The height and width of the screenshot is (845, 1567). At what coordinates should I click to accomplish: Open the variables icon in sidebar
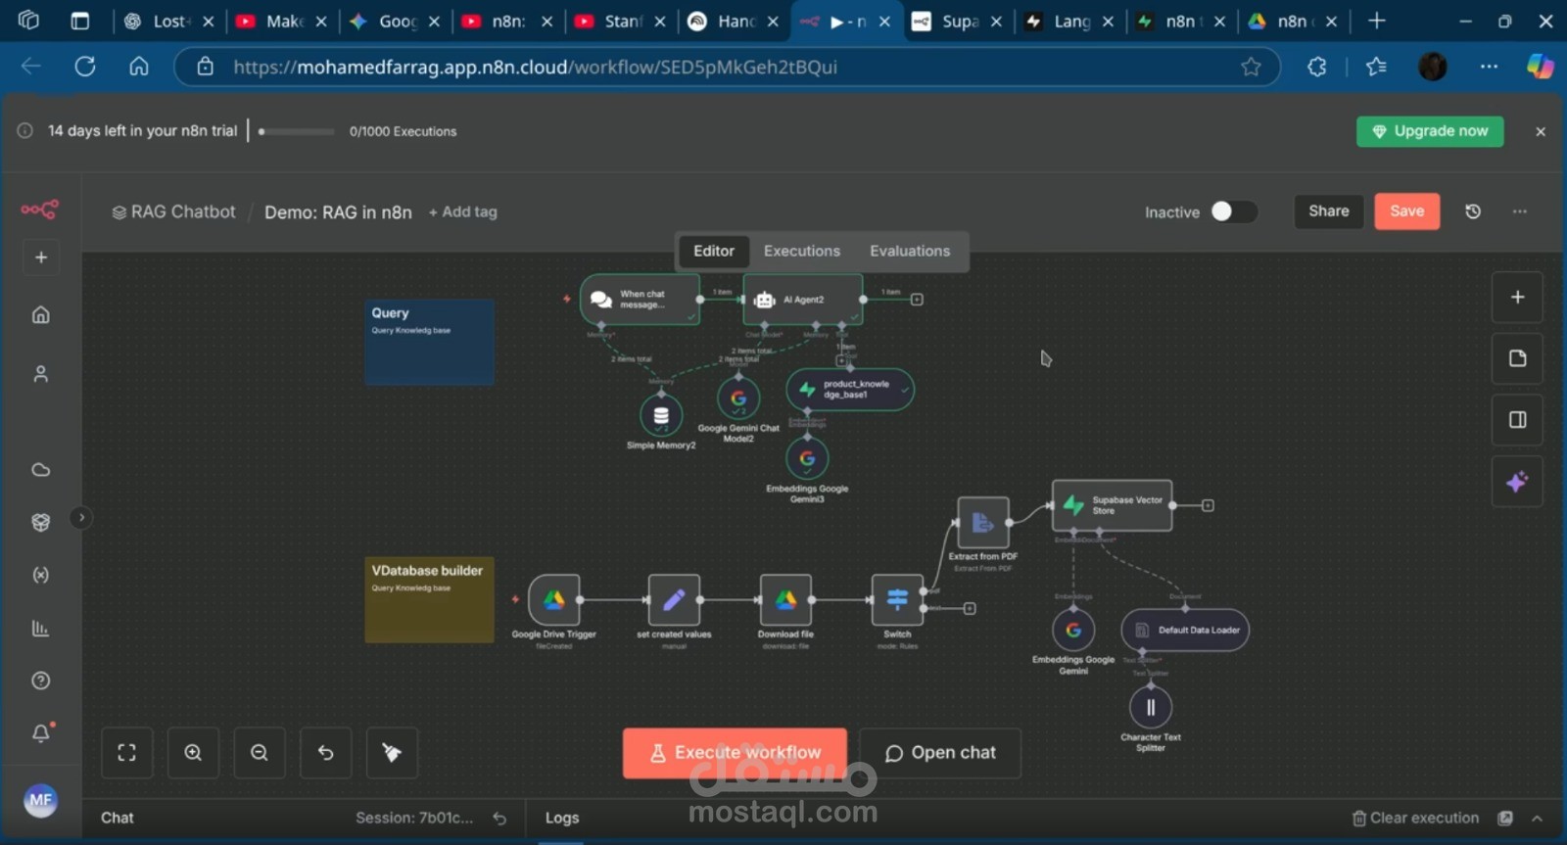point(41,576)
